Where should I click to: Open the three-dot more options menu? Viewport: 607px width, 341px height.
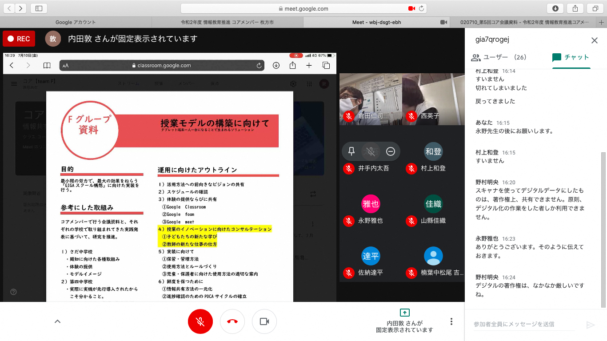click(x=451, y=321)
